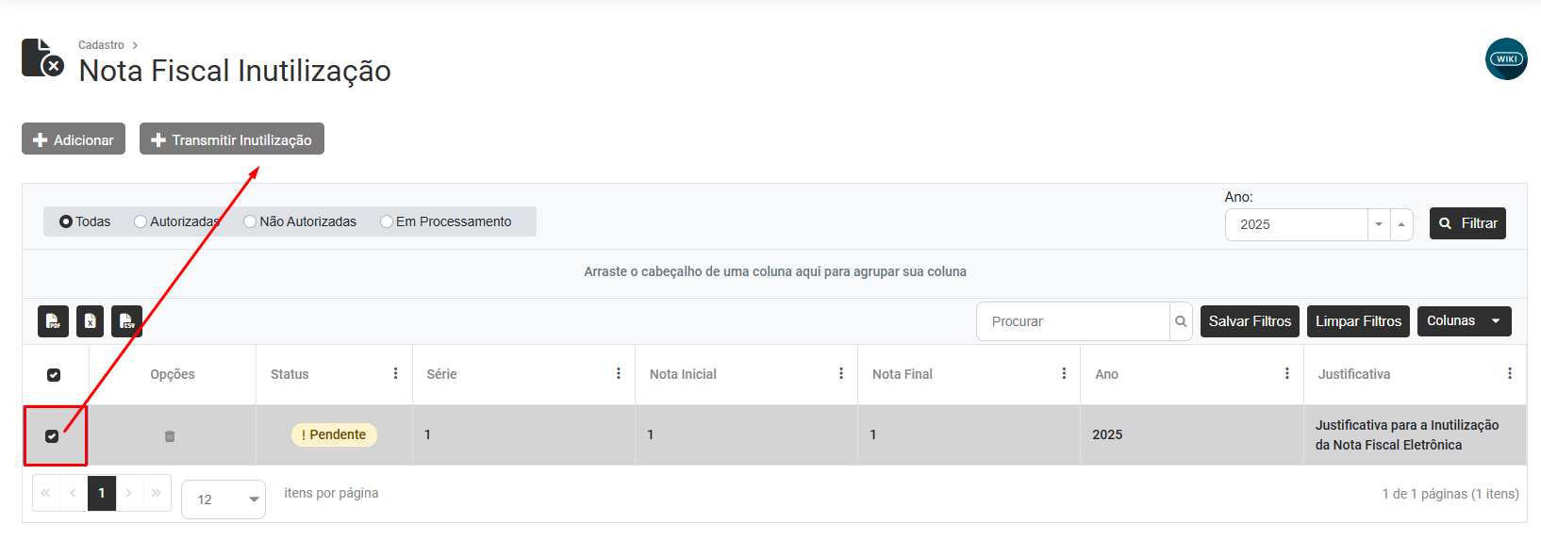Open the Ano year dropdown arrow
1541x540 pixels.
1379,224
